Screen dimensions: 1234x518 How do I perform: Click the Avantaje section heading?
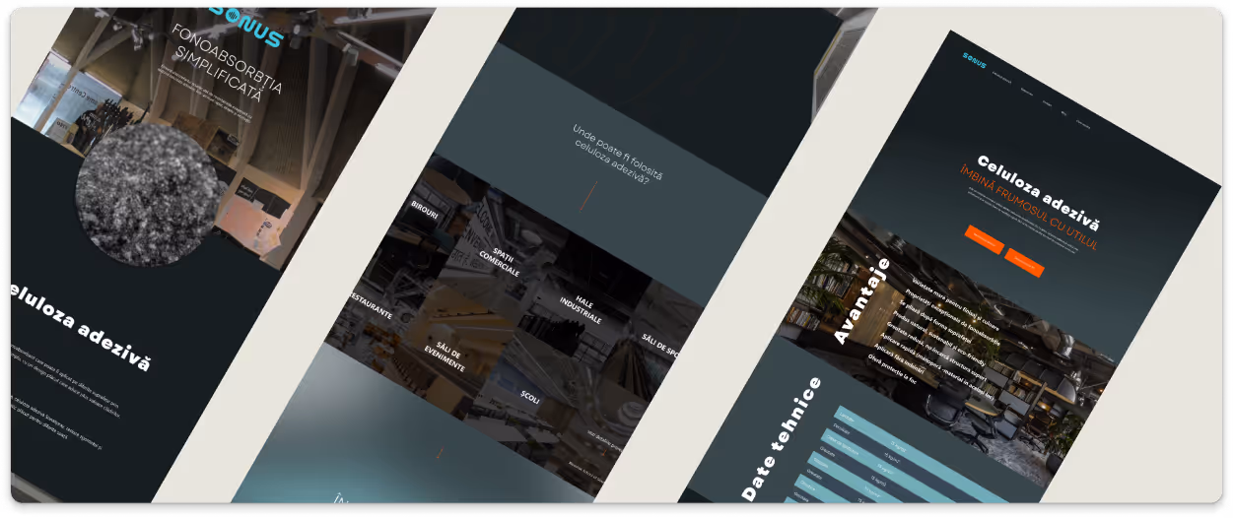[x=860, y=299]
